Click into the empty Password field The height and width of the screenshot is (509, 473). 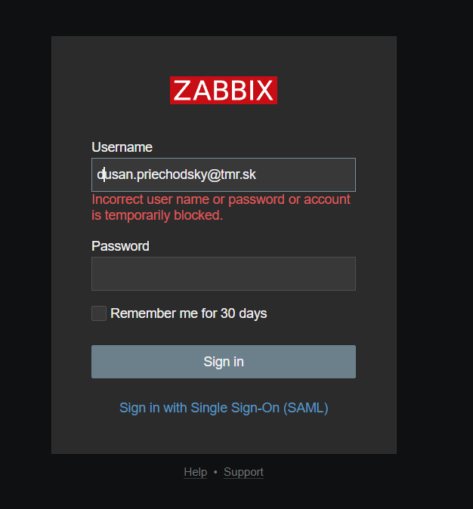tap(224, 273)
